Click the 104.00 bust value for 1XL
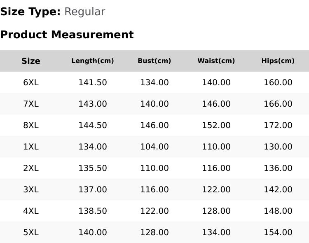This screenshot has height=243, width=309. click(154, 147)
